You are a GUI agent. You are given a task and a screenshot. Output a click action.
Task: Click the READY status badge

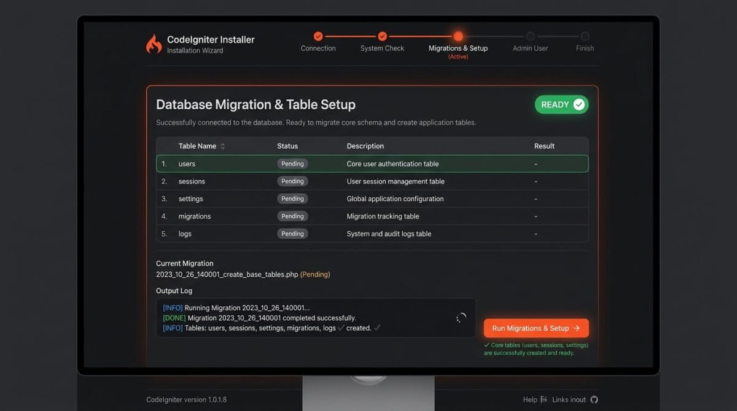click(562, 105)
